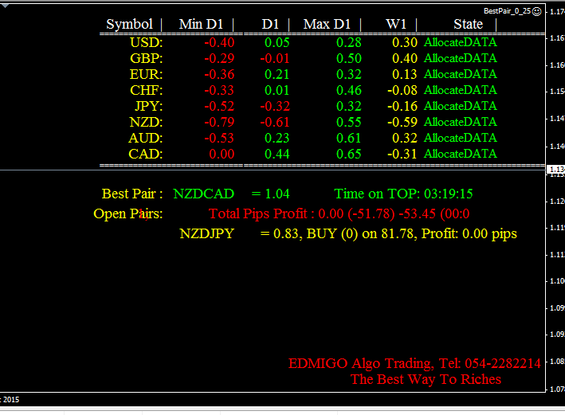Click the State column header
Screen dimensions: 565x415
point(468,24)
